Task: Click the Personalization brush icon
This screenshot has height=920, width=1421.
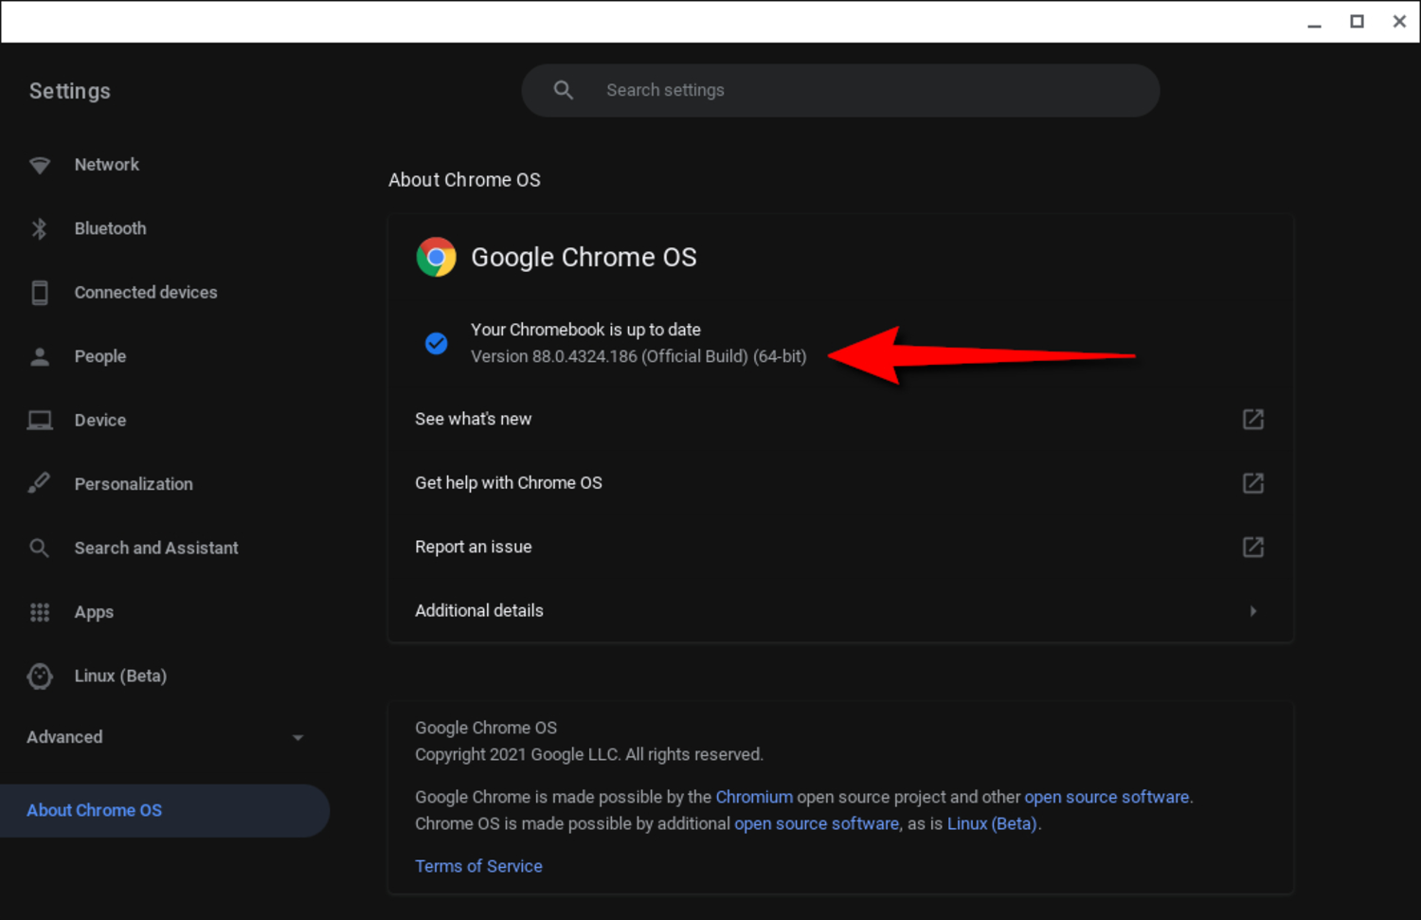Action: (39, 483)
